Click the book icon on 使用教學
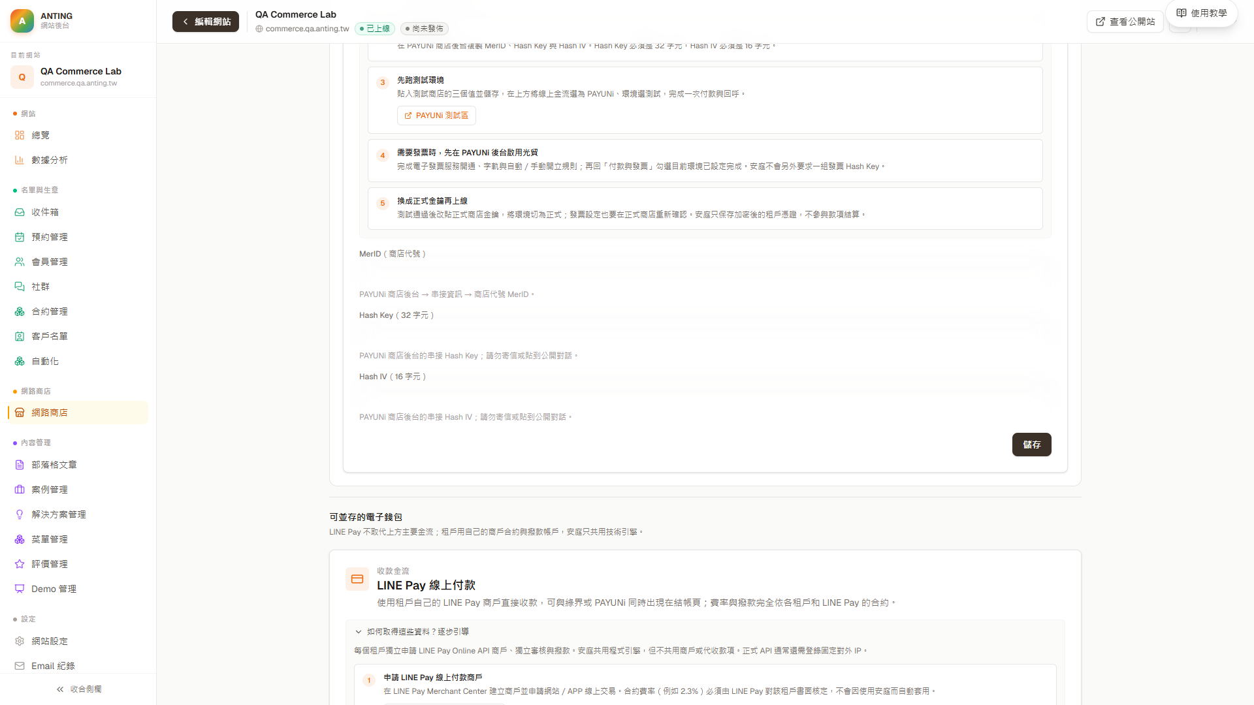The width and height of the screenshot is (1254, 705). click(1182, 13)
